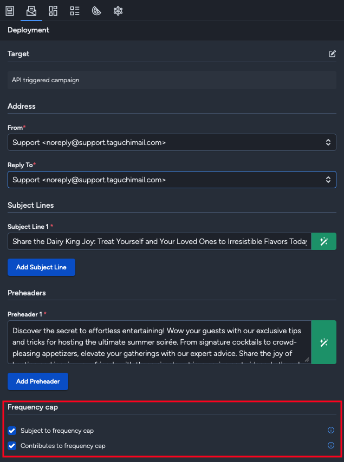The image size is (344, 462).
Task: Click the Preheader 1 text area
Action: 157,342
